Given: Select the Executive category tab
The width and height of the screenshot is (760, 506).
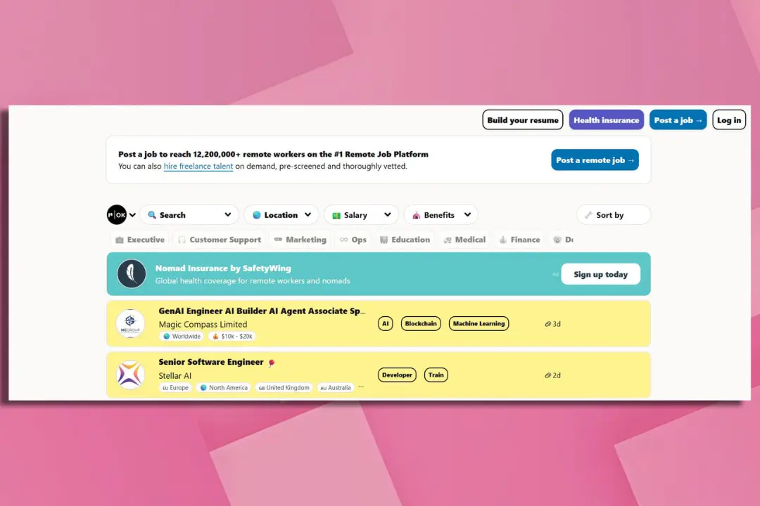Looking at the screenshot, I should pos(140,240).
